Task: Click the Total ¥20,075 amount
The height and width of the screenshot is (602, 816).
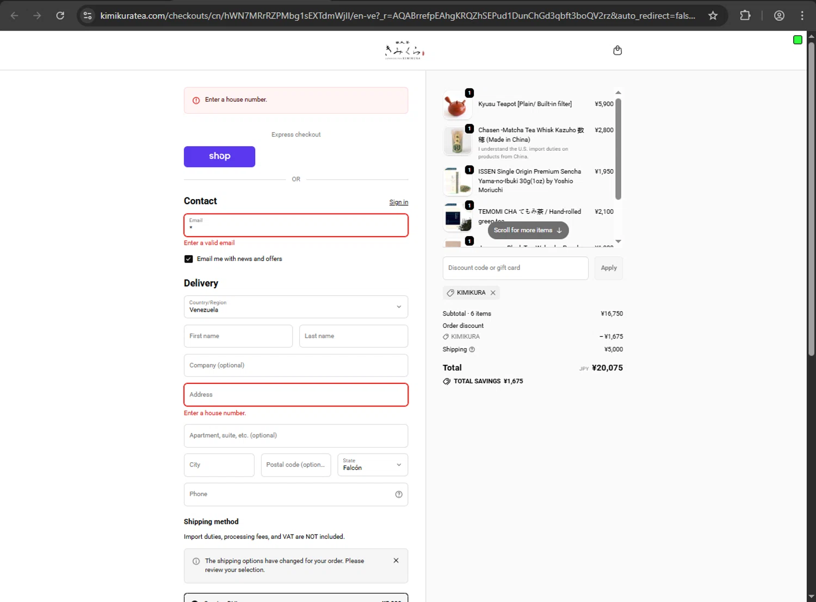Action: 607,368
